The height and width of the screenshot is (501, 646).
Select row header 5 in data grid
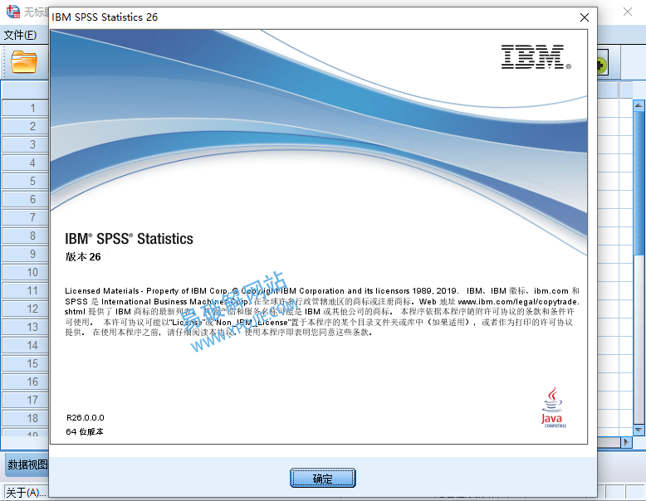[26, 181]
